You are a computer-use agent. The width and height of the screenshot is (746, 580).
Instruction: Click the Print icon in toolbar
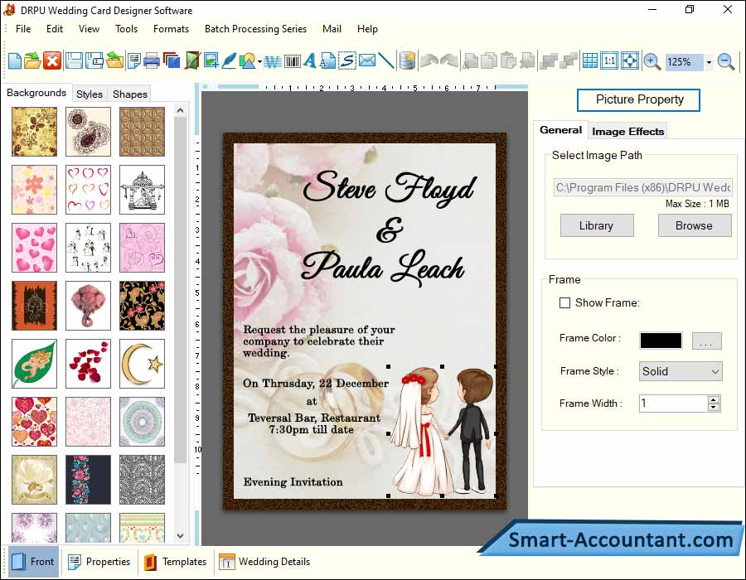[x=152, y=61]
